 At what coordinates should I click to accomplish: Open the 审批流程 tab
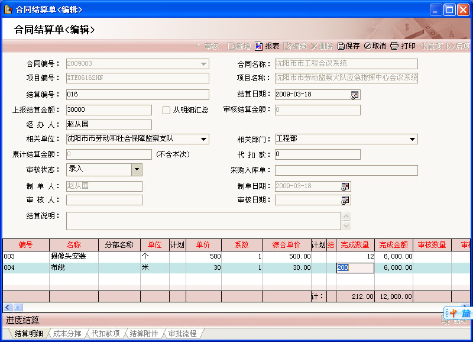(182, 334)
